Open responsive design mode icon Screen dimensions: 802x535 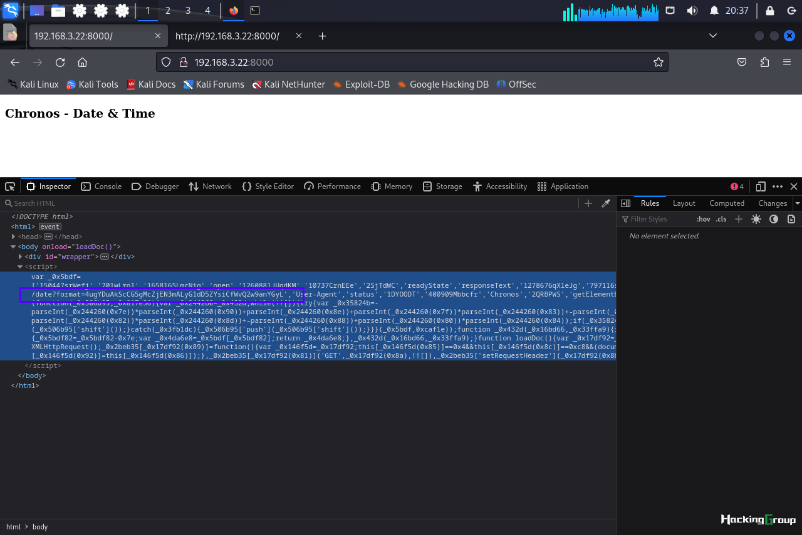click(761, 186)
